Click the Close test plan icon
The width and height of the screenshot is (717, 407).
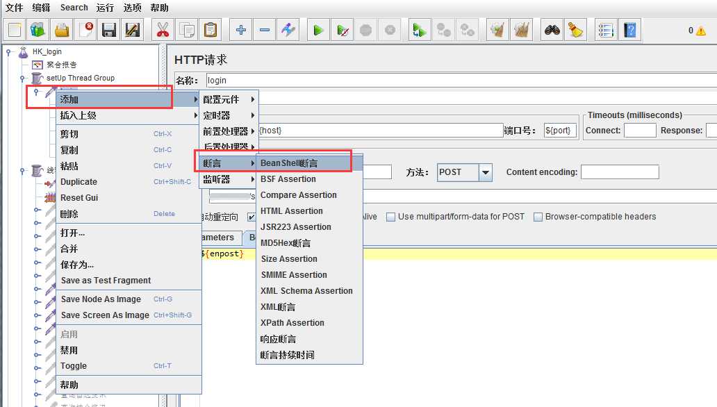(85, 30)
